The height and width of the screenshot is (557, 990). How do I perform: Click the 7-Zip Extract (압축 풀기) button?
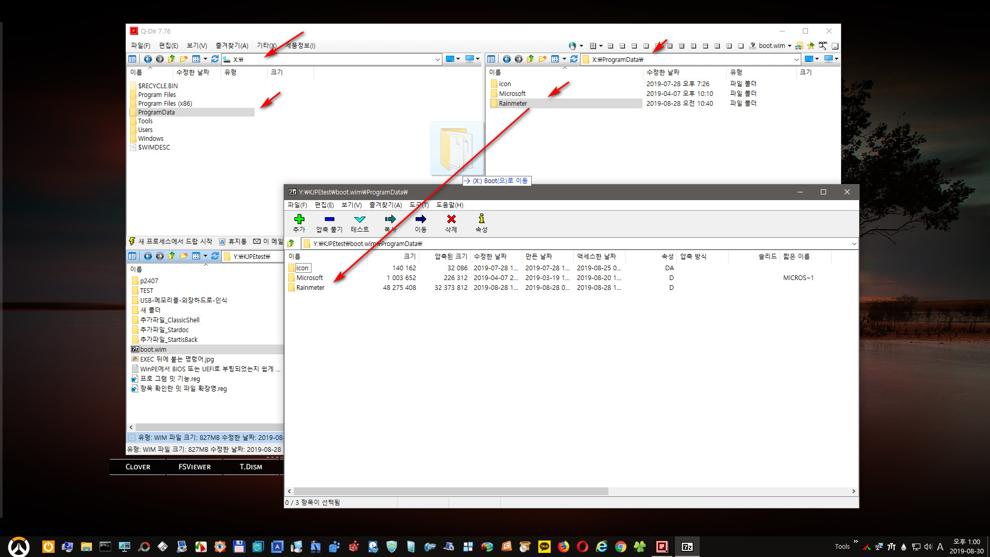click(x=329, y=223)
